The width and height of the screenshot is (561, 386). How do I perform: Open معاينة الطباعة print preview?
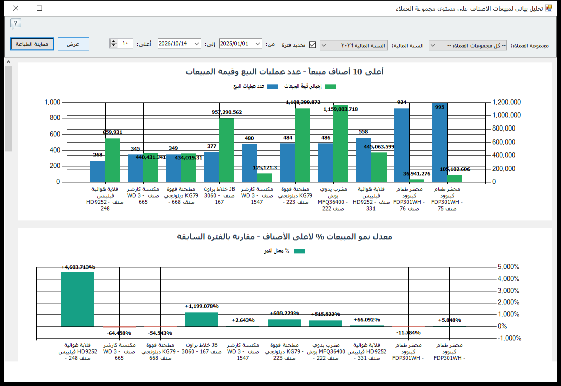pyautogui.click(x=32, y=44)
